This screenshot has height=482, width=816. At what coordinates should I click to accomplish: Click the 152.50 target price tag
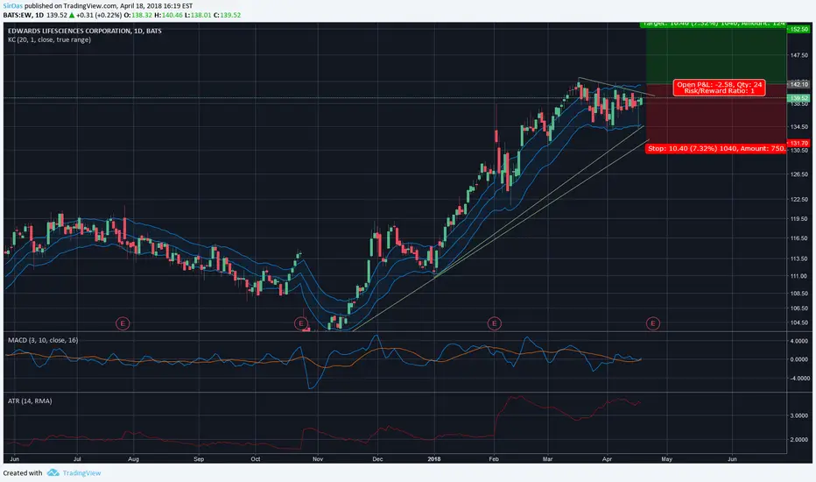pyautogui.click(x=798, y=29)
